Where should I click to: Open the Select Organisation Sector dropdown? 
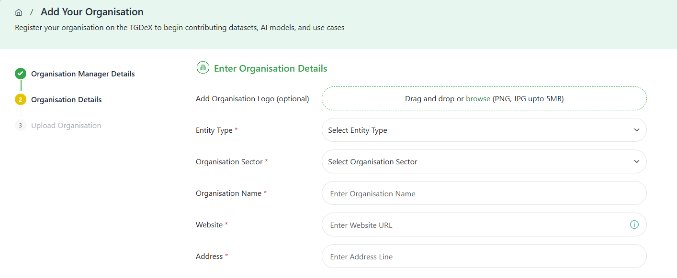[484, 161]
